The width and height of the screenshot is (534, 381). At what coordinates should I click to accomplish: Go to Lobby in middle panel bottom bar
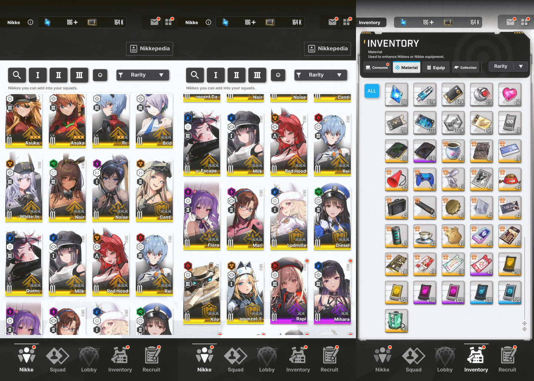[267, 359]
